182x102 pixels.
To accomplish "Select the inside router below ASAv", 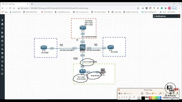I will pyautogui.click(x=82, y=71).
